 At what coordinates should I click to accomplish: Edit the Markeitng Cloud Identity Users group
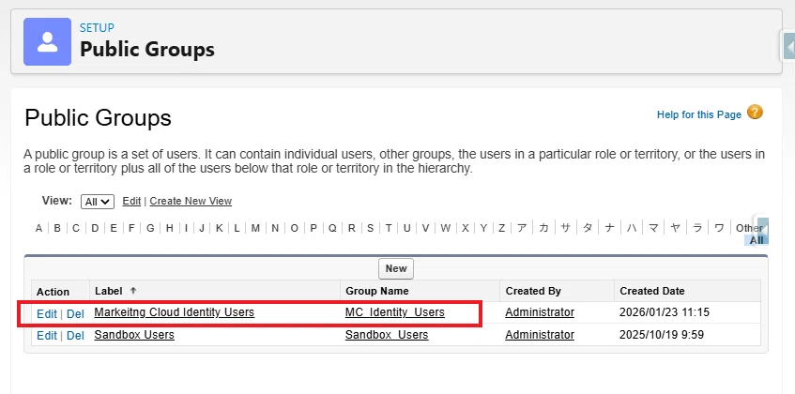coord(47,314)
